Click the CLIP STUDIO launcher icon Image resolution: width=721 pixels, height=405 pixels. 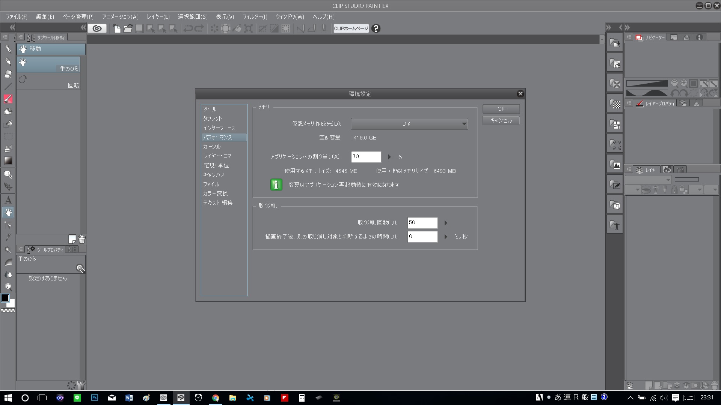(97, 28)
